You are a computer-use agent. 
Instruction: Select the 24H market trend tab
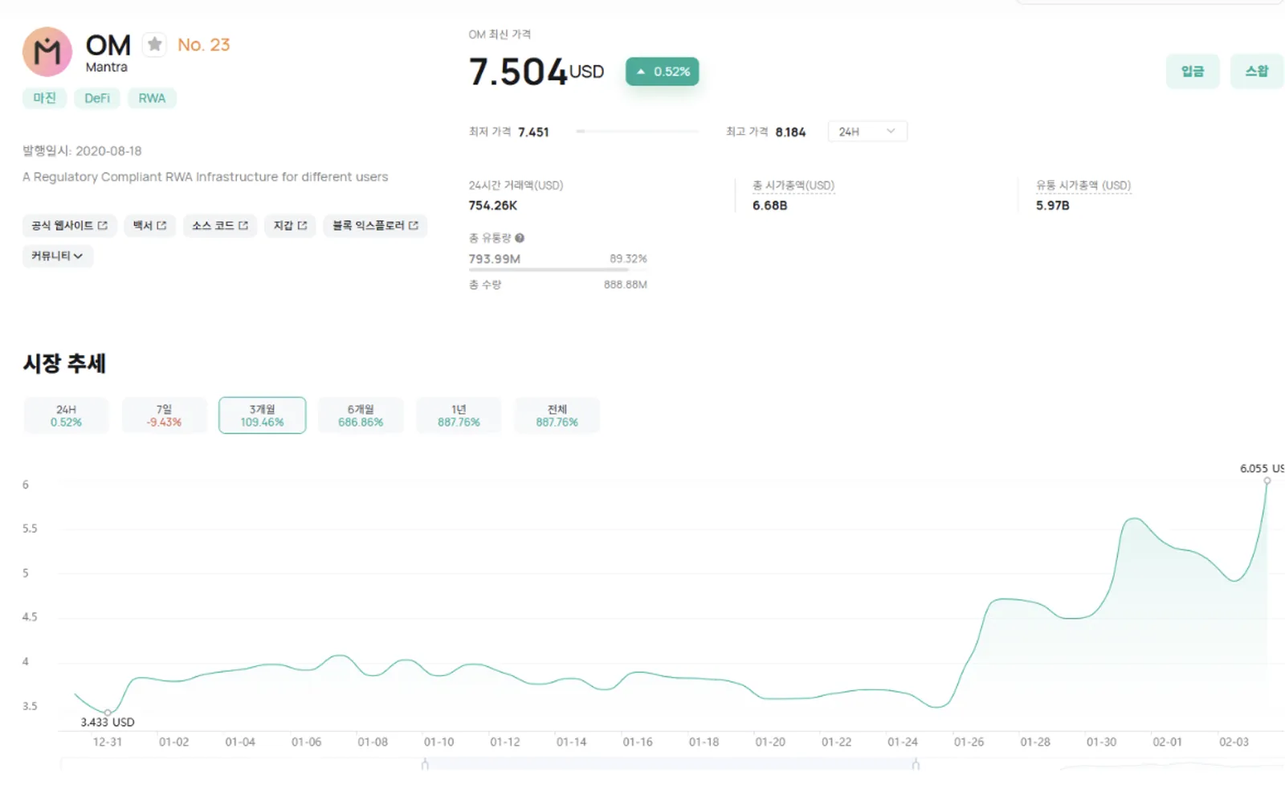tap(66, 415)
